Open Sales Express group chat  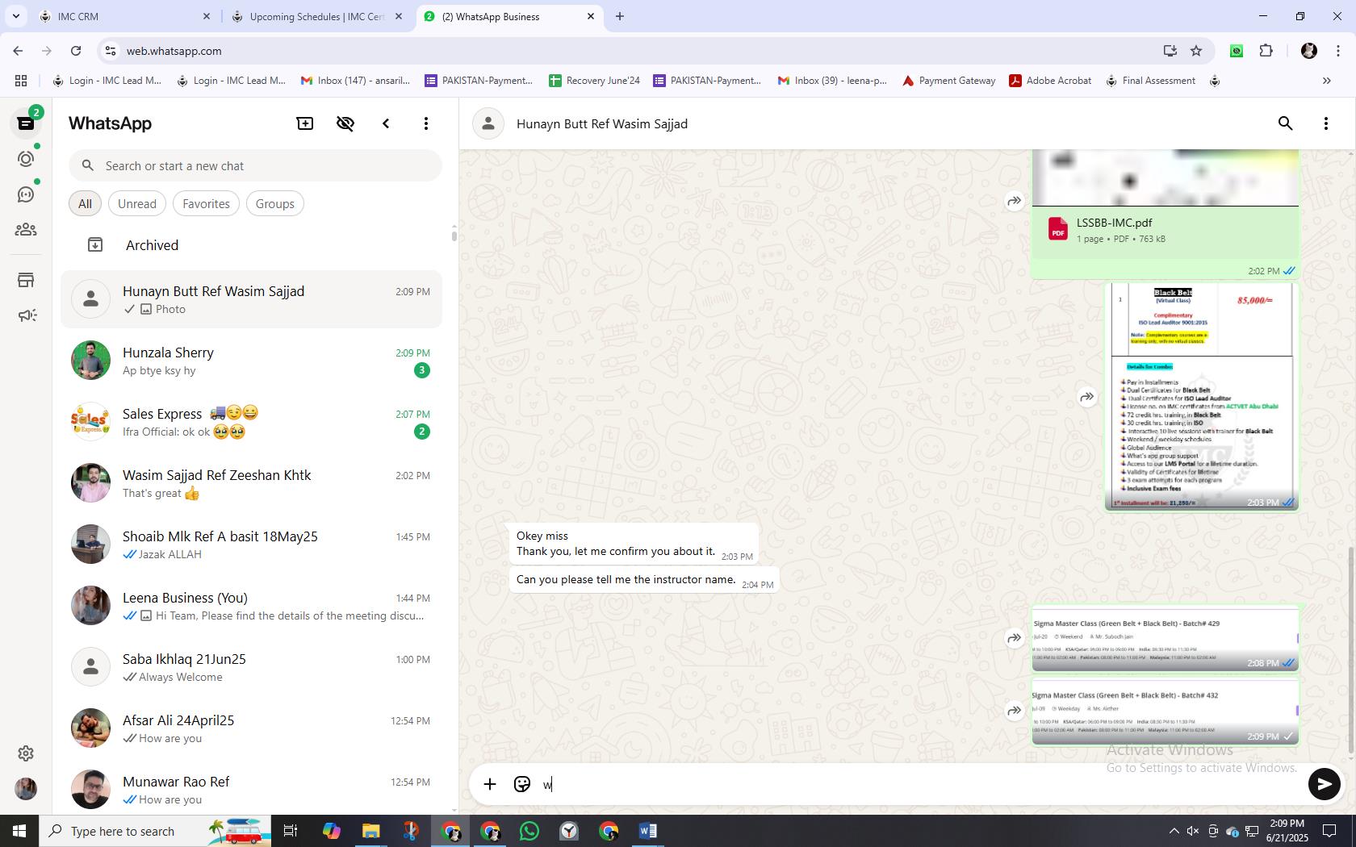(251, 422)
